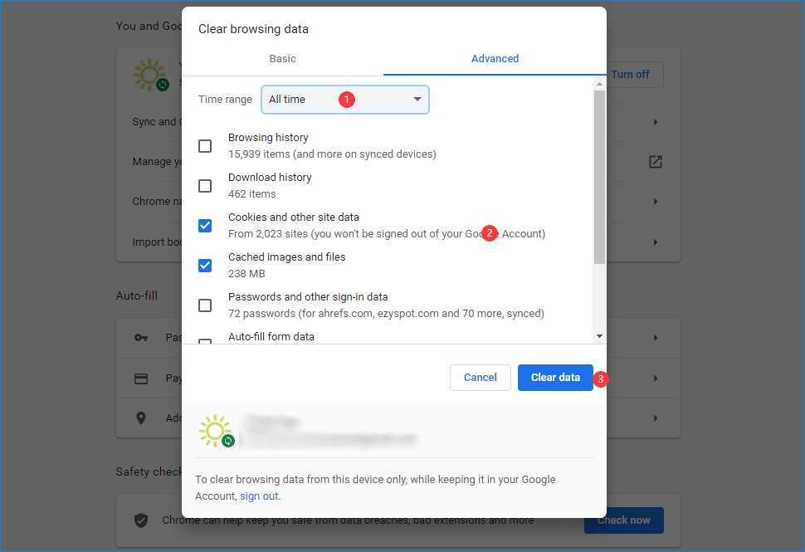Expand the Sync and Google services row arrow

point(656,122)
